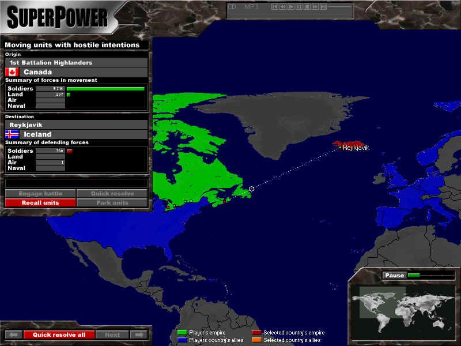Skip to the next music track

[x=323, y=7]
